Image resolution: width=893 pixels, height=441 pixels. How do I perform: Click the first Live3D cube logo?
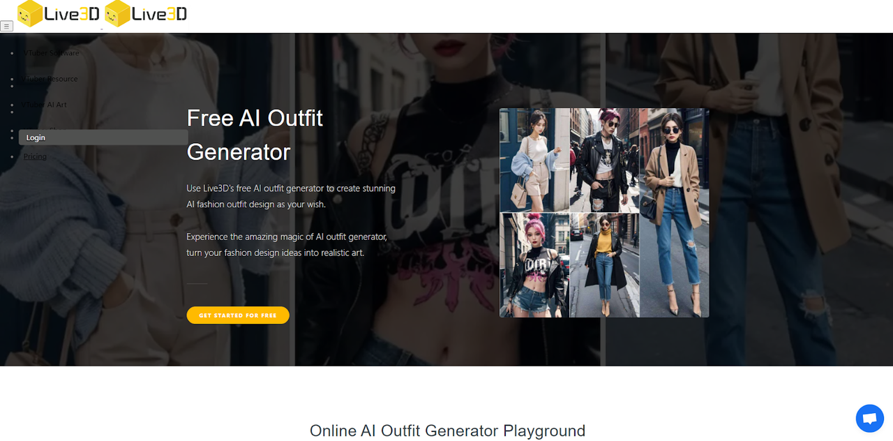tap(59, 14)
